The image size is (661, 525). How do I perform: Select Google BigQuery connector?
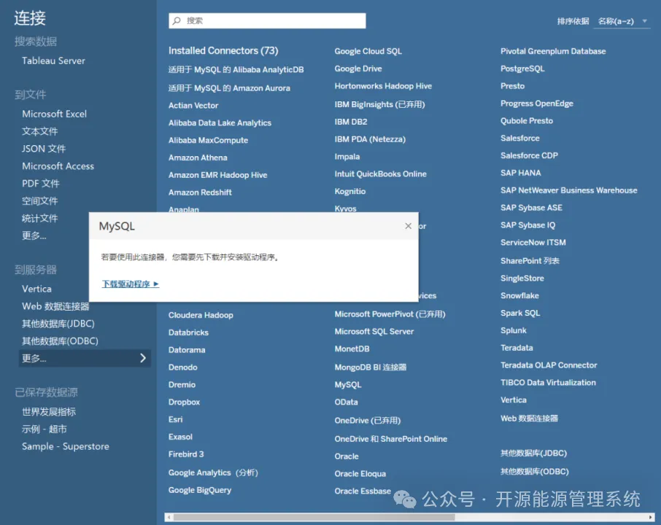[x=200, y=490]
